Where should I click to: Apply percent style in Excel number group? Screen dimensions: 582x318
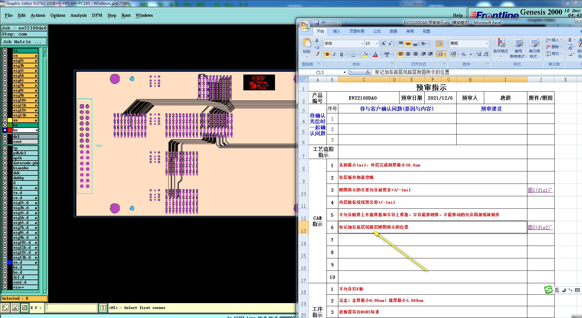coord(463,54)
